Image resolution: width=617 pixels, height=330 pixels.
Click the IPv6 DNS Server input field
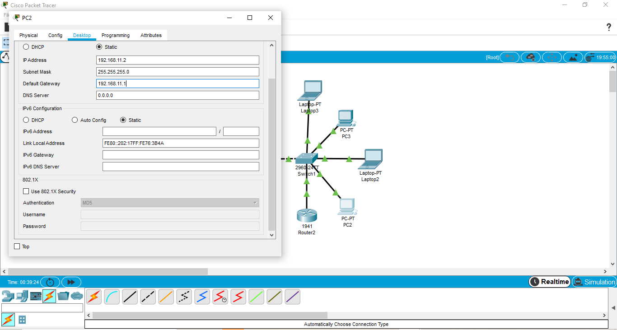pos(181,167)
